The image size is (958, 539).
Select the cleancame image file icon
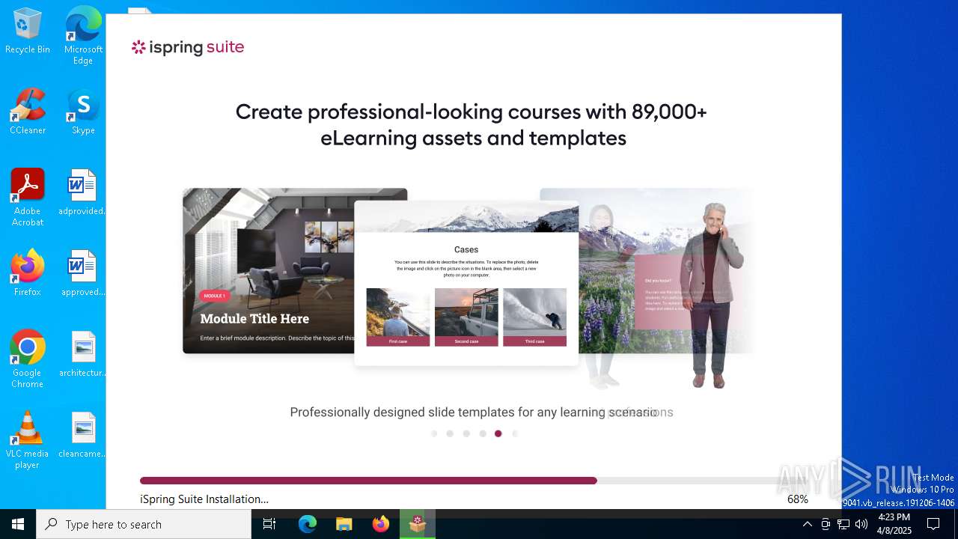tap(82, 435)
